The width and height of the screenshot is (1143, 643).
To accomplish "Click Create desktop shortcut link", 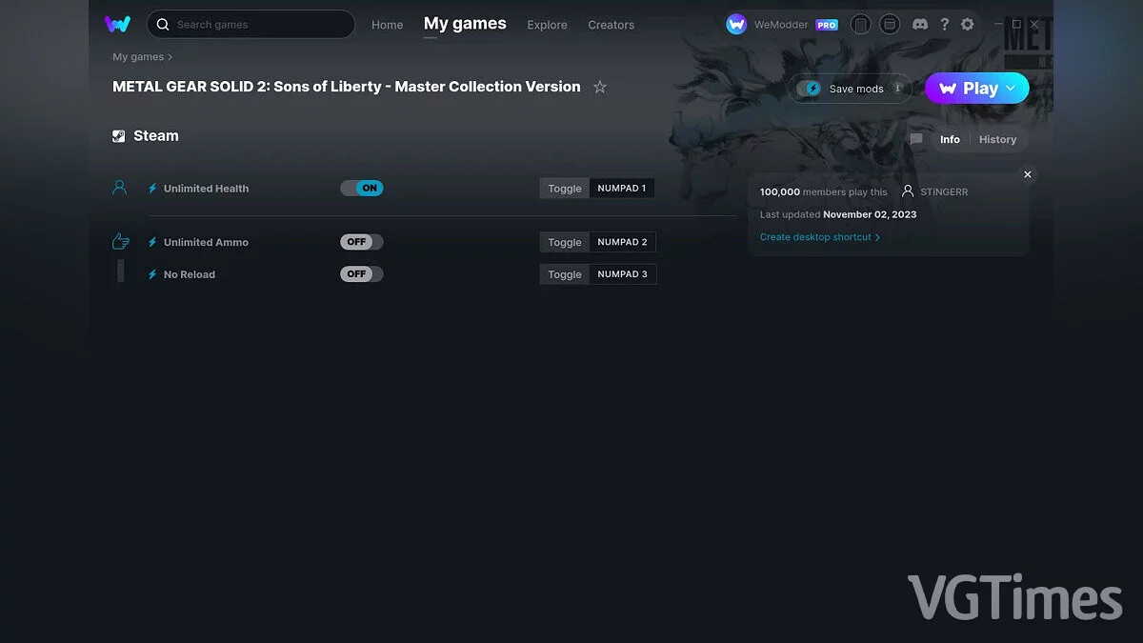I will click(820, 237).
